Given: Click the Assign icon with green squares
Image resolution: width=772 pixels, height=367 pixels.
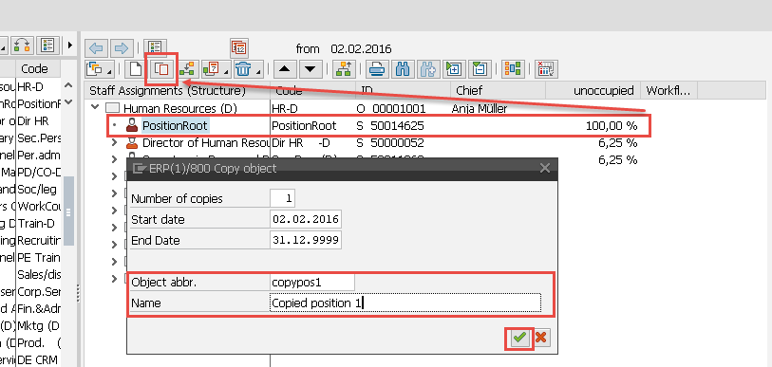Looking at the screenshot, I should (x=187, y=69).
